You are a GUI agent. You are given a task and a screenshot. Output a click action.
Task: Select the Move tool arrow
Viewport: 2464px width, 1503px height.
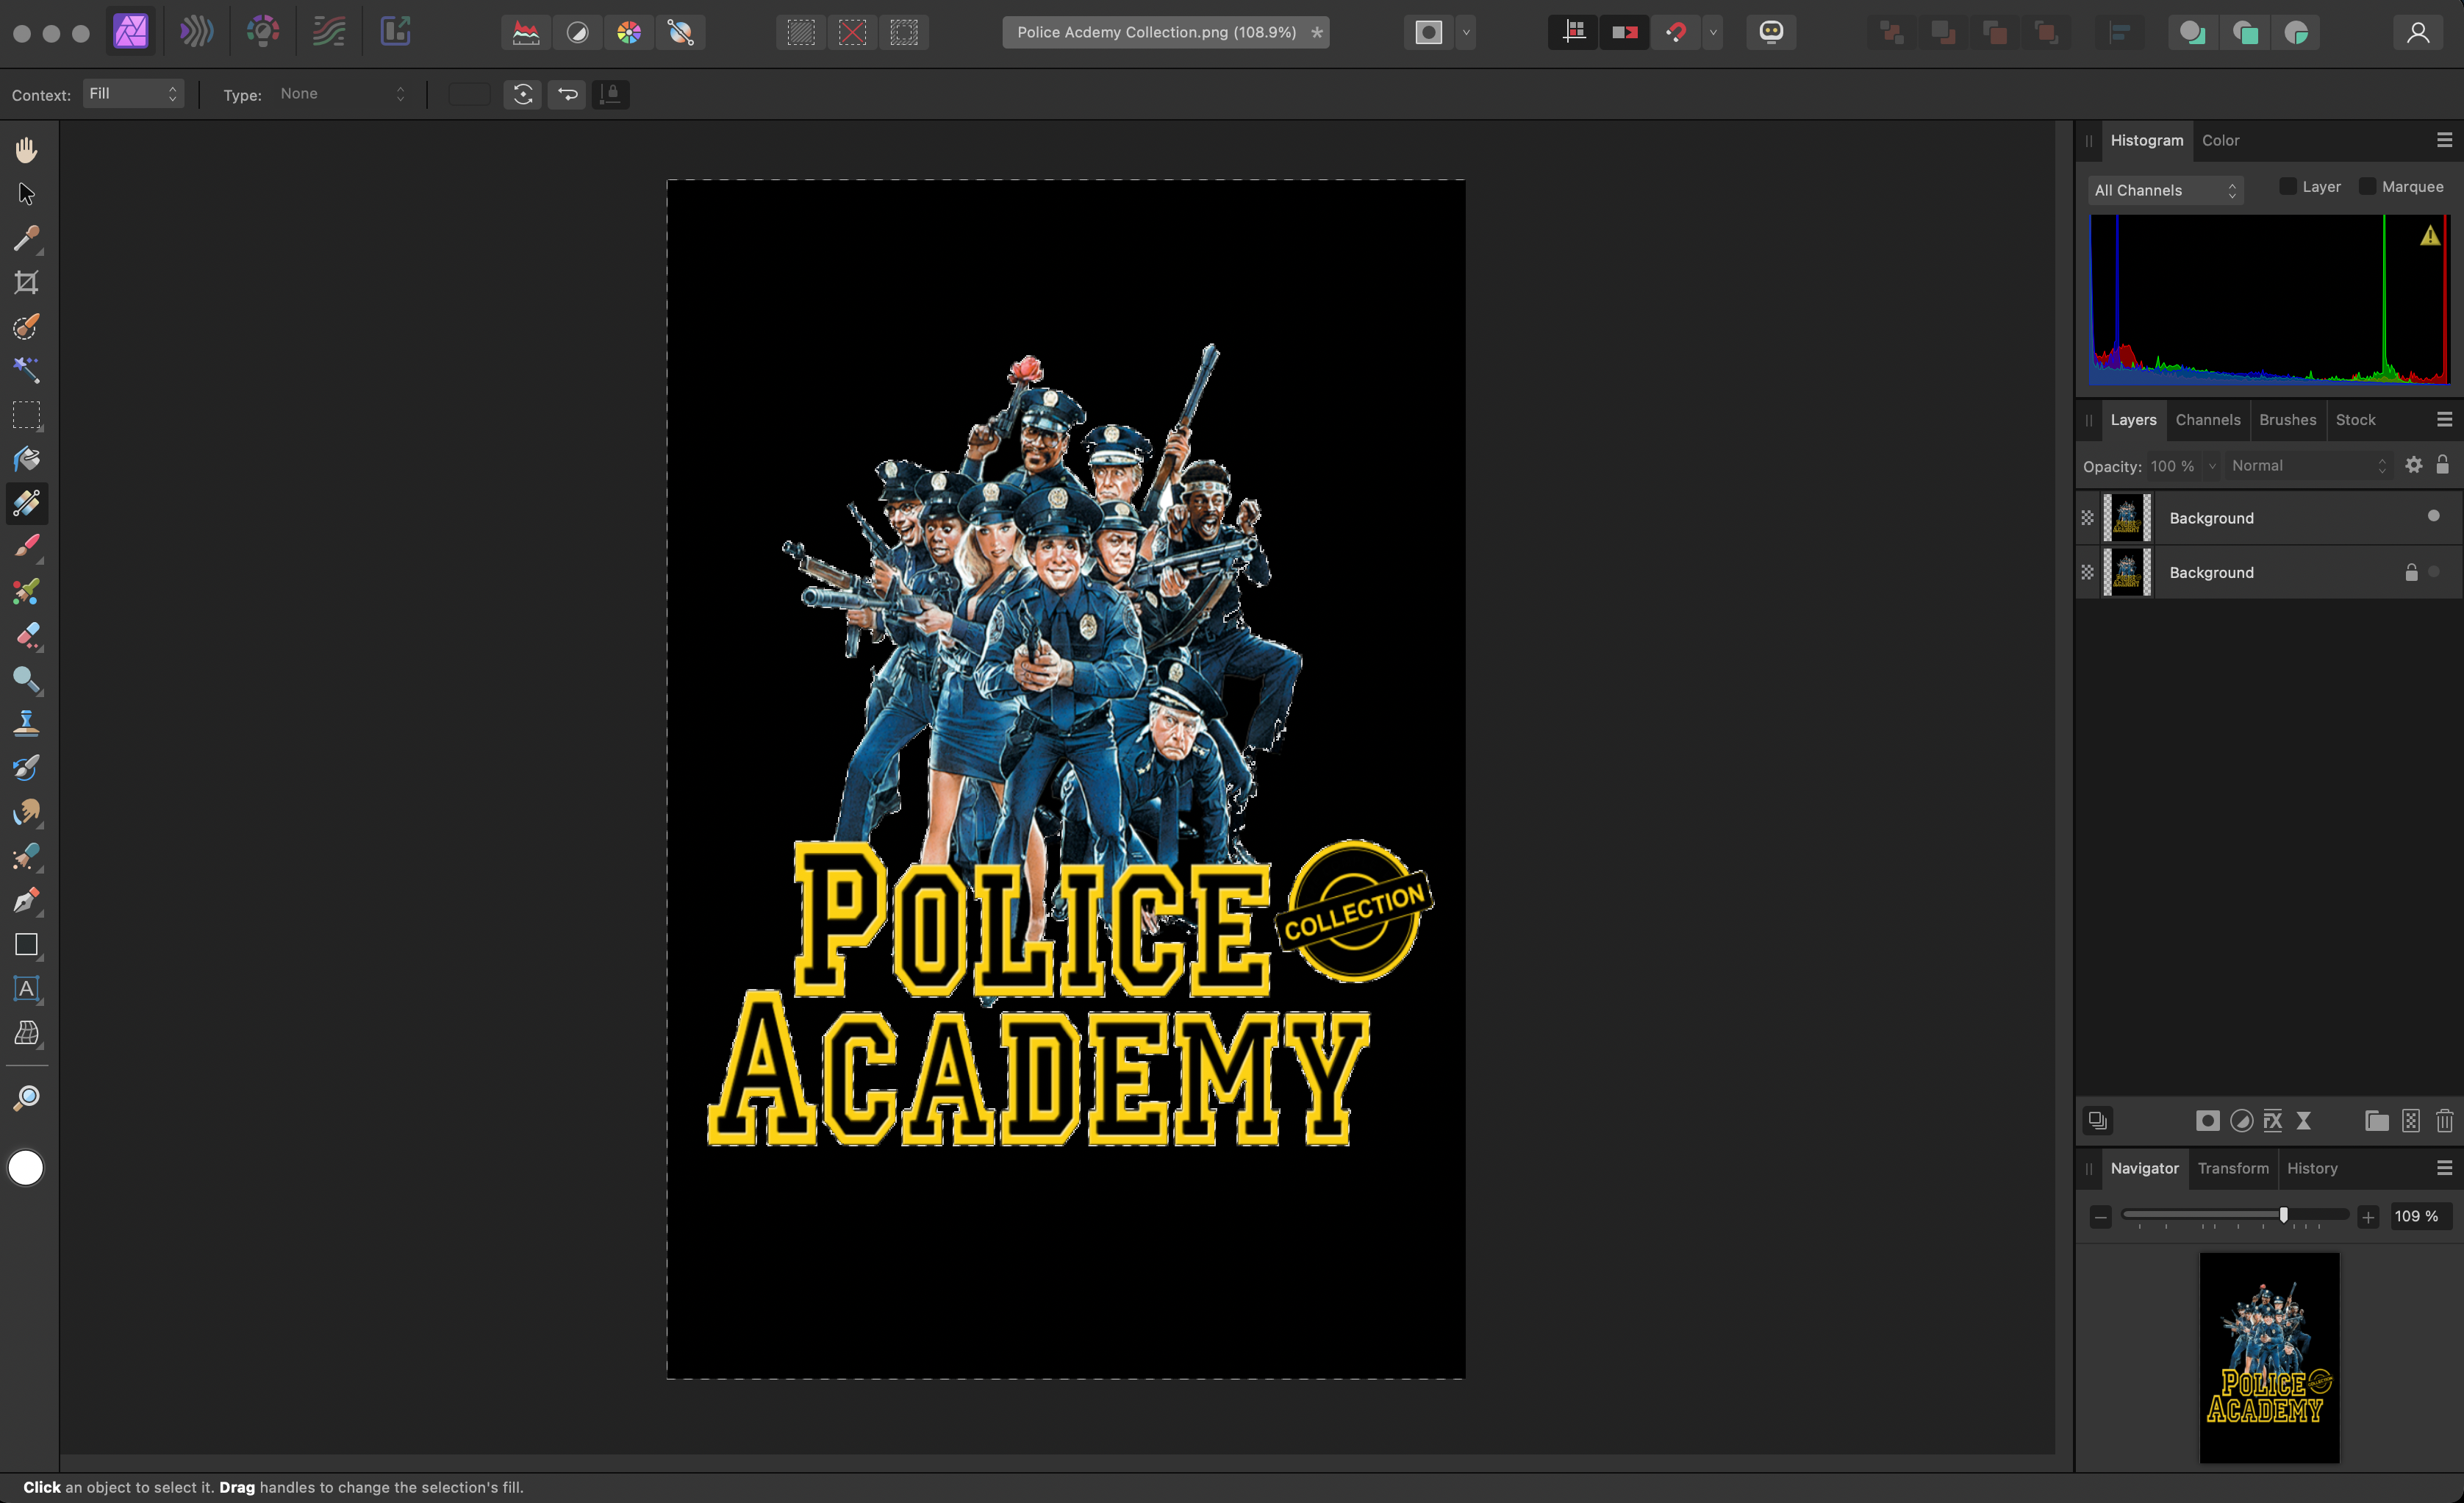point(26,194)
